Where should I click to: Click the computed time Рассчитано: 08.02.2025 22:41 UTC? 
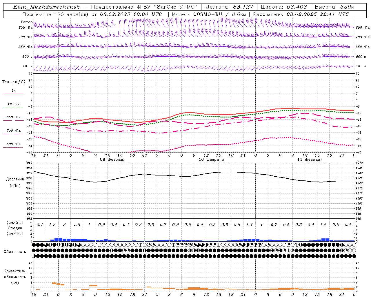tap(301, 14)
